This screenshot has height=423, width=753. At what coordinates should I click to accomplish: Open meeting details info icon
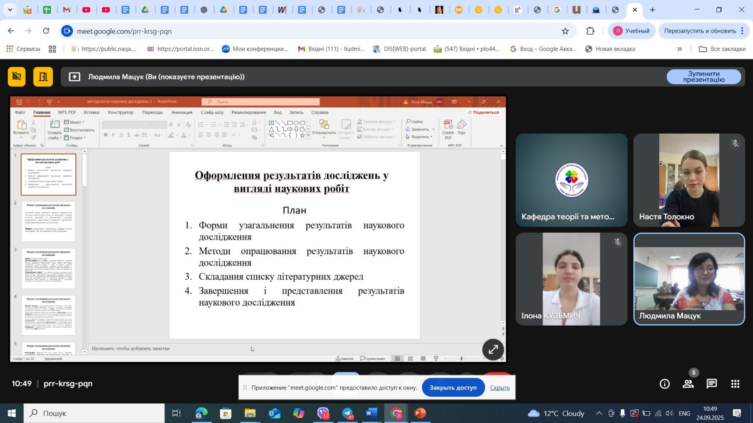pos(664,384)
